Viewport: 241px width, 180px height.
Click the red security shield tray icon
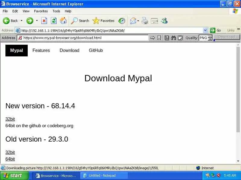(x=219, y=175)
